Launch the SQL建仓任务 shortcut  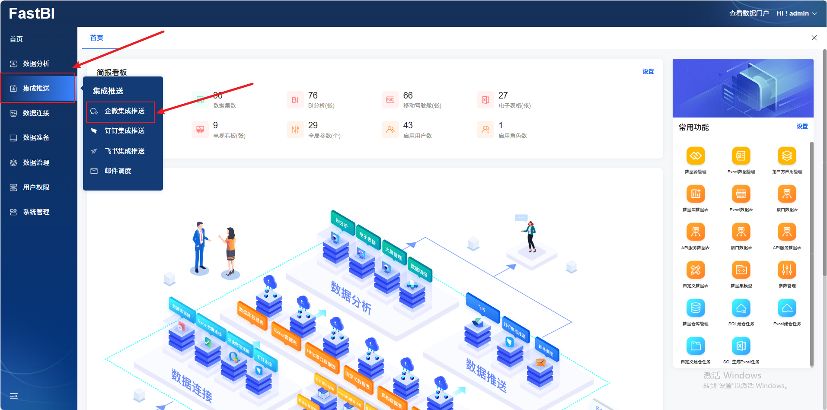(741, 308)
